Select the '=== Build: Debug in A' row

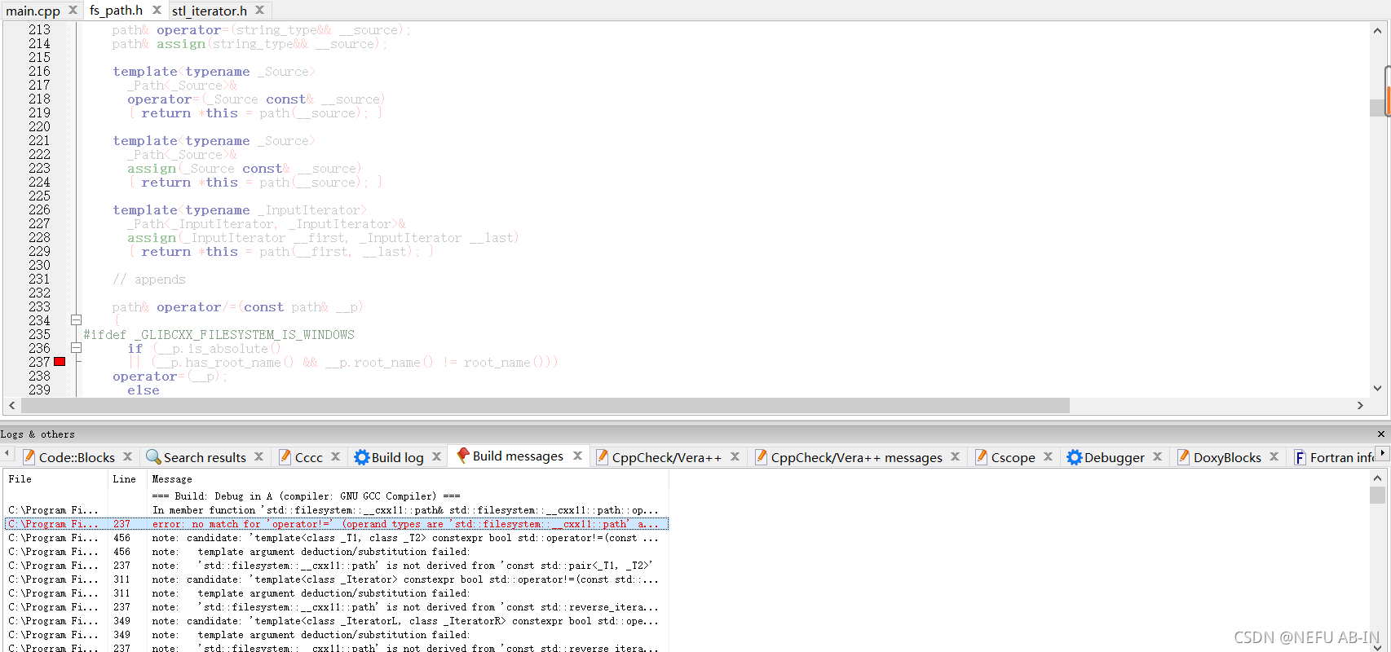[337, 496]
